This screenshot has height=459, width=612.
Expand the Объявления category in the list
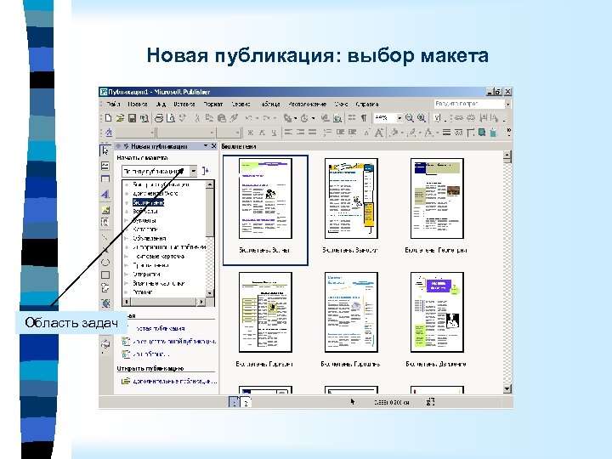click(127, 239)
